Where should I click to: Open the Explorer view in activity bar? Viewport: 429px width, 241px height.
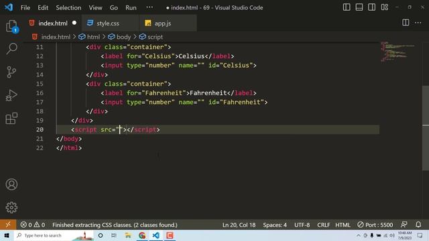11,26
